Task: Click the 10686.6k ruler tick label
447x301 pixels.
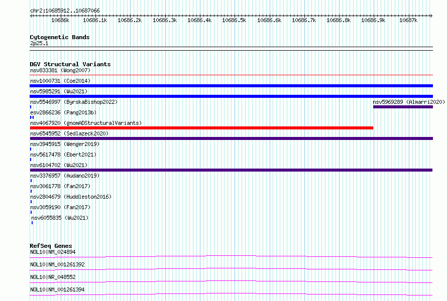Action: 269,20
